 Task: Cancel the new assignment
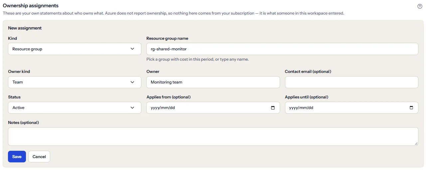pyautogui.click(x=39, y=157)
